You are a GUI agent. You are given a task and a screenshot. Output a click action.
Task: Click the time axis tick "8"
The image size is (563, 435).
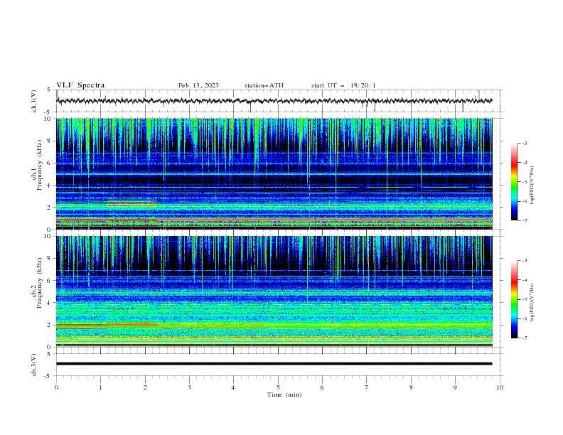click(x=411, y=387)
